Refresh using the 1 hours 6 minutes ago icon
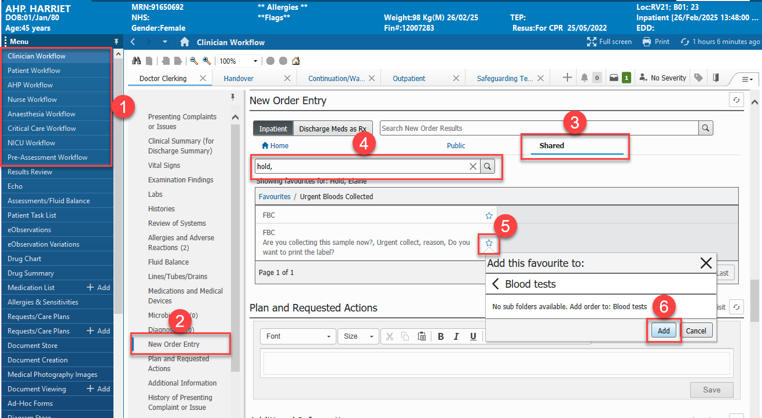This screenshot has width=762, height=418. [x=685, y=42]
